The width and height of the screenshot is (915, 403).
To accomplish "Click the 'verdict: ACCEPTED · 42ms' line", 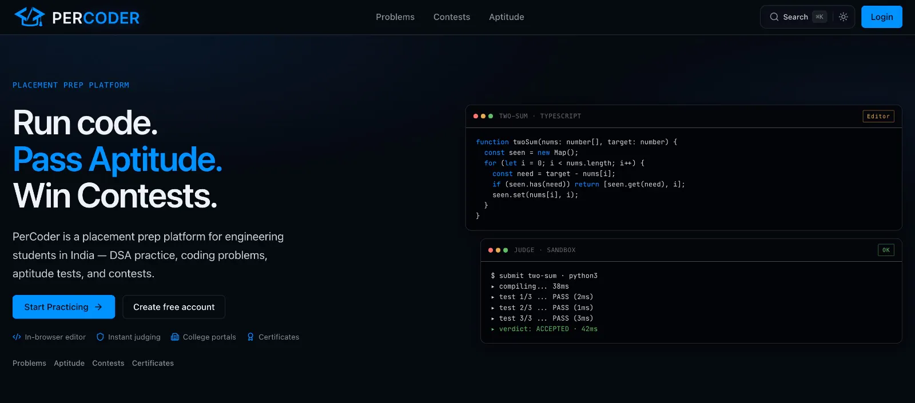I will click(544, 329).
